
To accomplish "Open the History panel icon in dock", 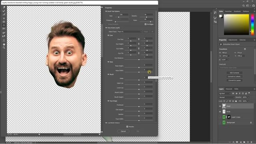I will tap(215, 13).
